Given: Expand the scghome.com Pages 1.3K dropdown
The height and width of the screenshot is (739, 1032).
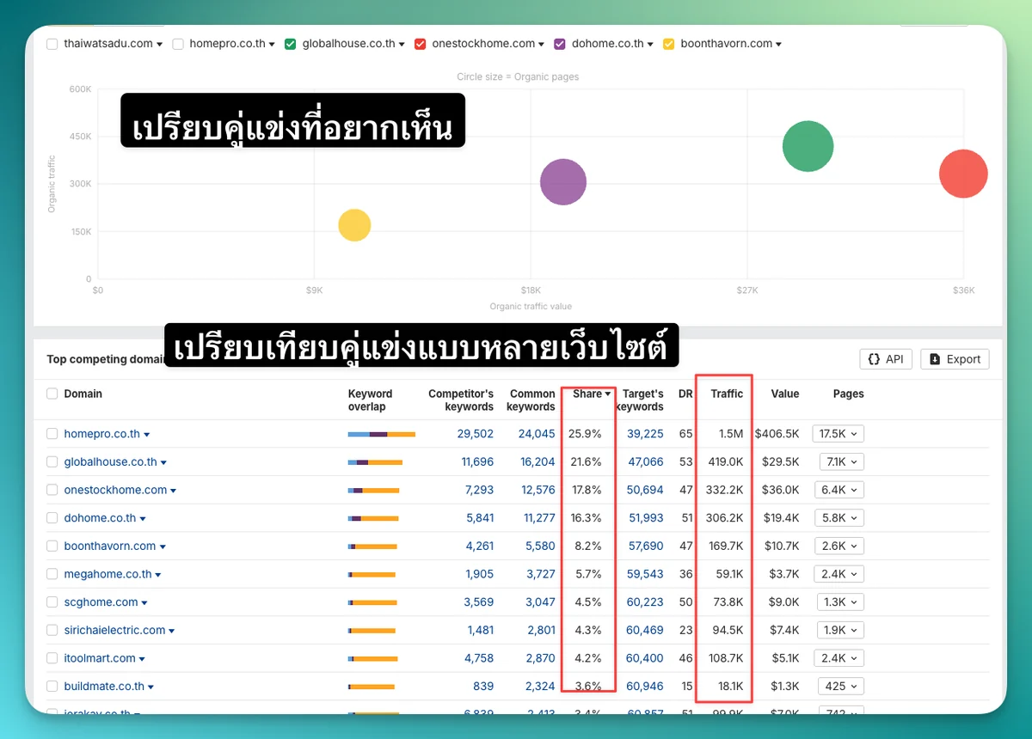Looking at the screenshot, I should (x=840, y=602).
